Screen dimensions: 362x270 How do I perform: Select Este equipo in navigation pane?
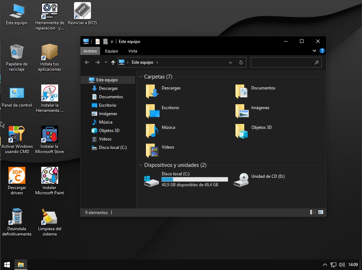click(108, 80)
